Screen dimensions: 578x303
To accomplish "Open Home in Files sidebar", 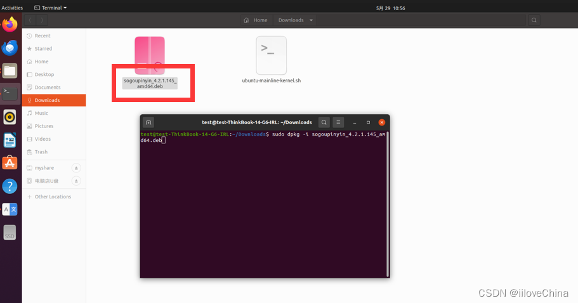I will 54,61.
